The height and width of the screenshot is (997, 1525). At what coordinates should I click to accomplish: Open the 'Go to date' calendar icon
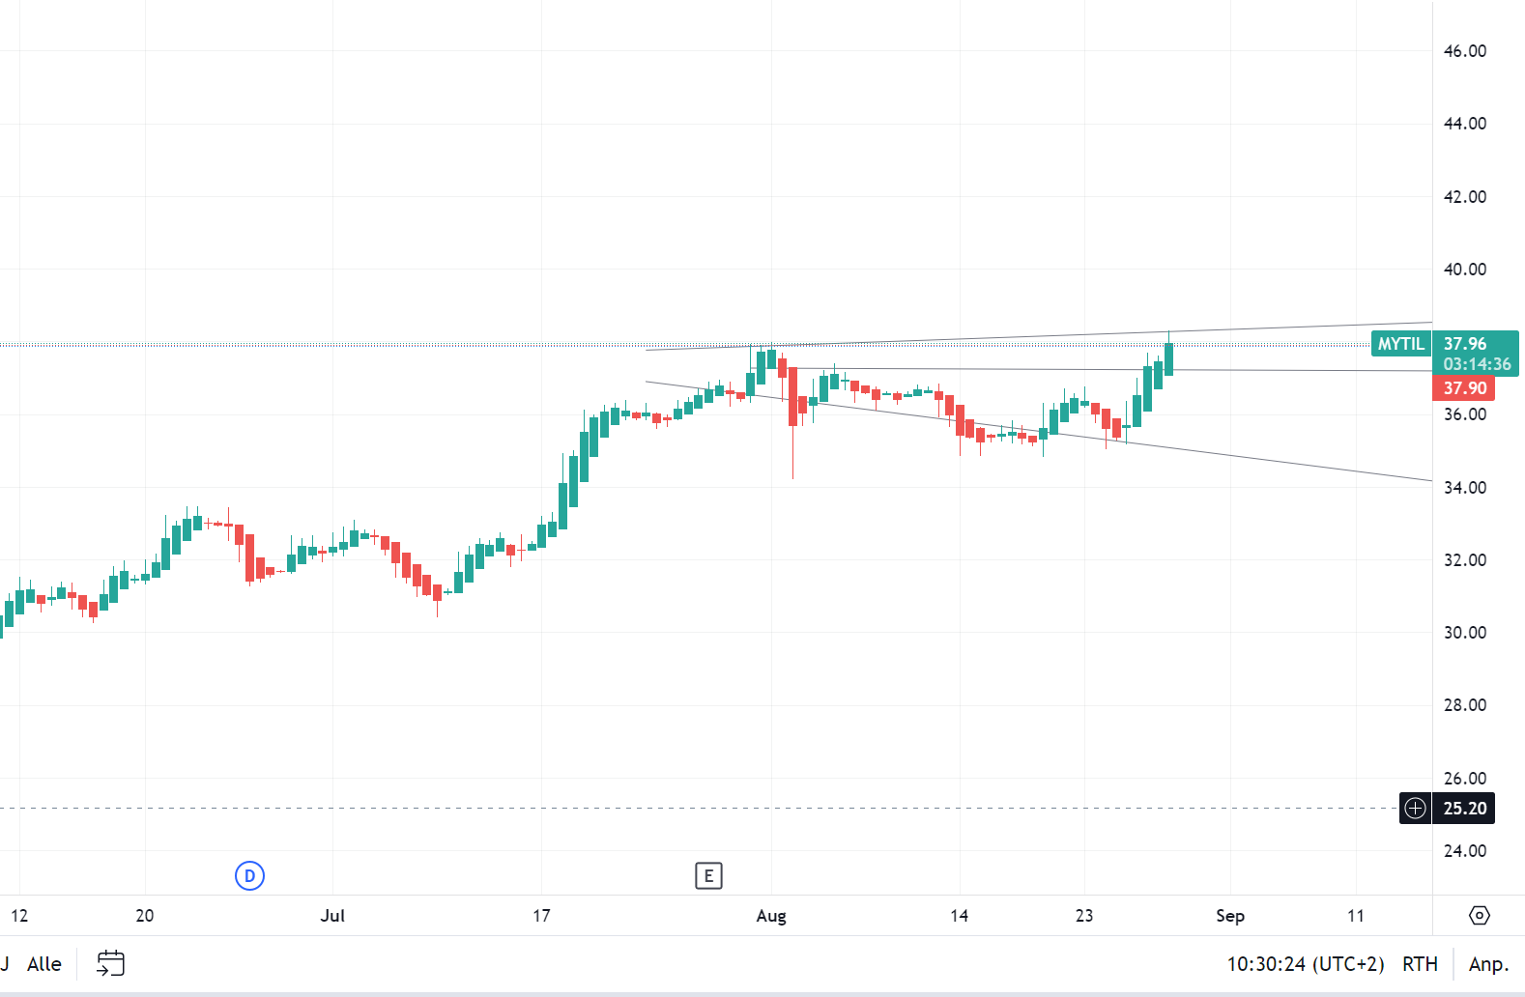(110, 963)
